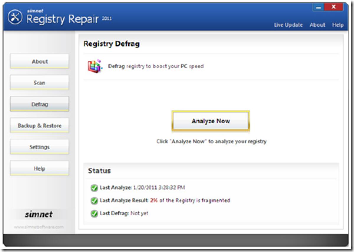This screenshot has width=354, height=252.
Task: Click the green checkmark beside Last Analyze
Action: point(94,187)
